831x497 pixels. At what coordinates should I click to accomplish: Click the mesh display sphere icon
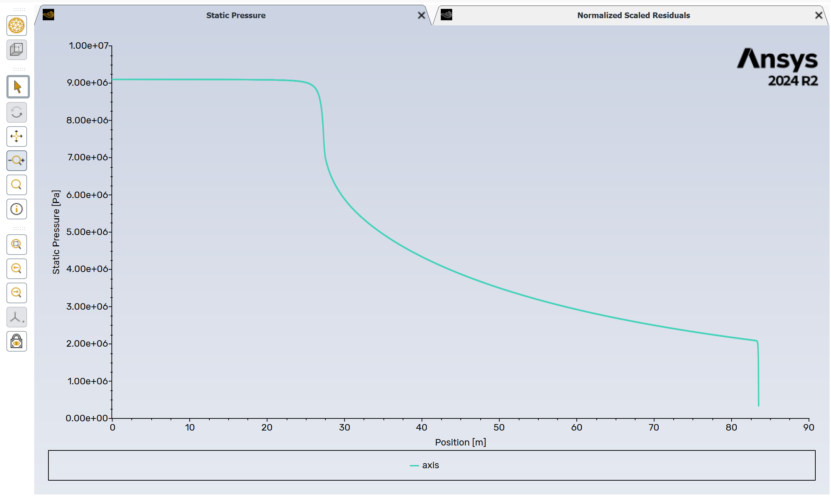(17, 26)
